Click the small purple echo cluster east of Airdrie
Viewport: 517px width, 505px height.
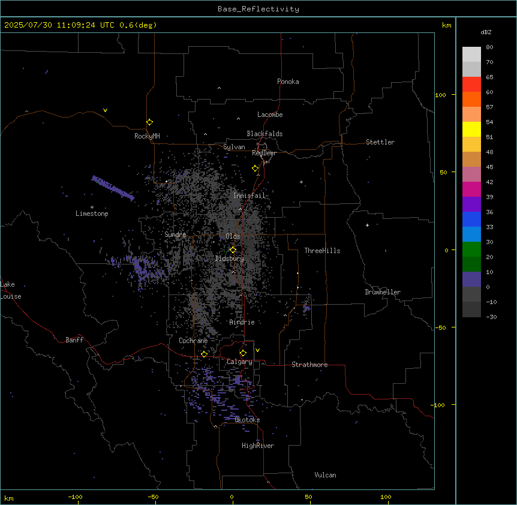306,308
